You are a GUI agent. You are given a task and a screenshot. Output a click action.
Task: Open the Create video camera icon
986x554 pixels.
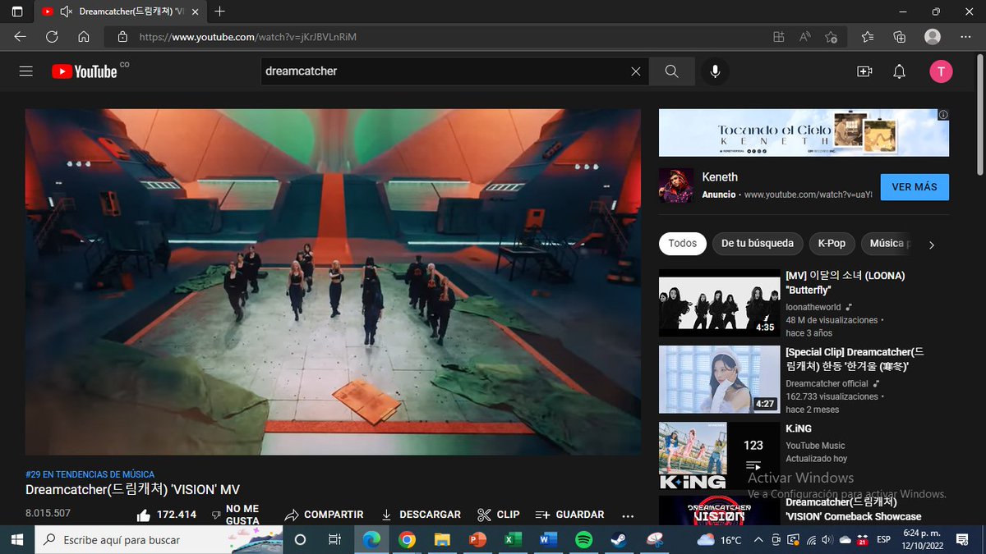[864, 71]
